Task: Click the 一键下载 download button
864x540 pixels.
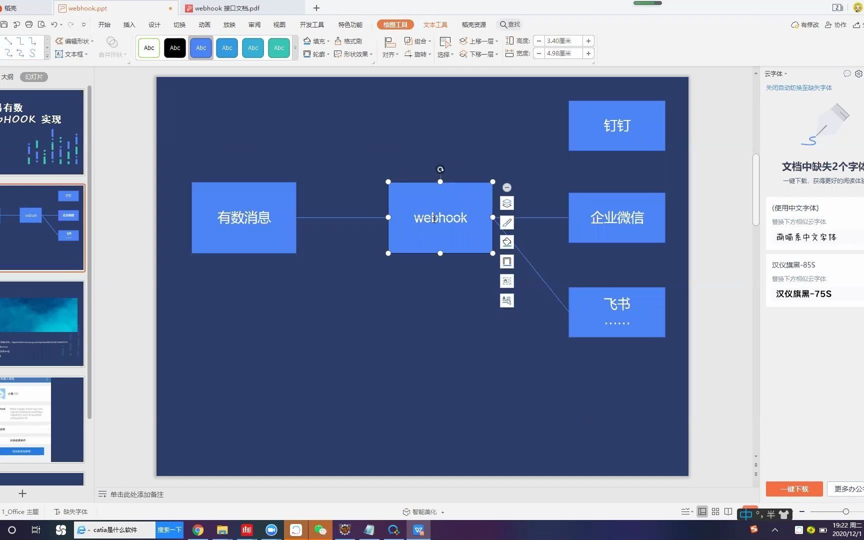Action: [794, 489]
